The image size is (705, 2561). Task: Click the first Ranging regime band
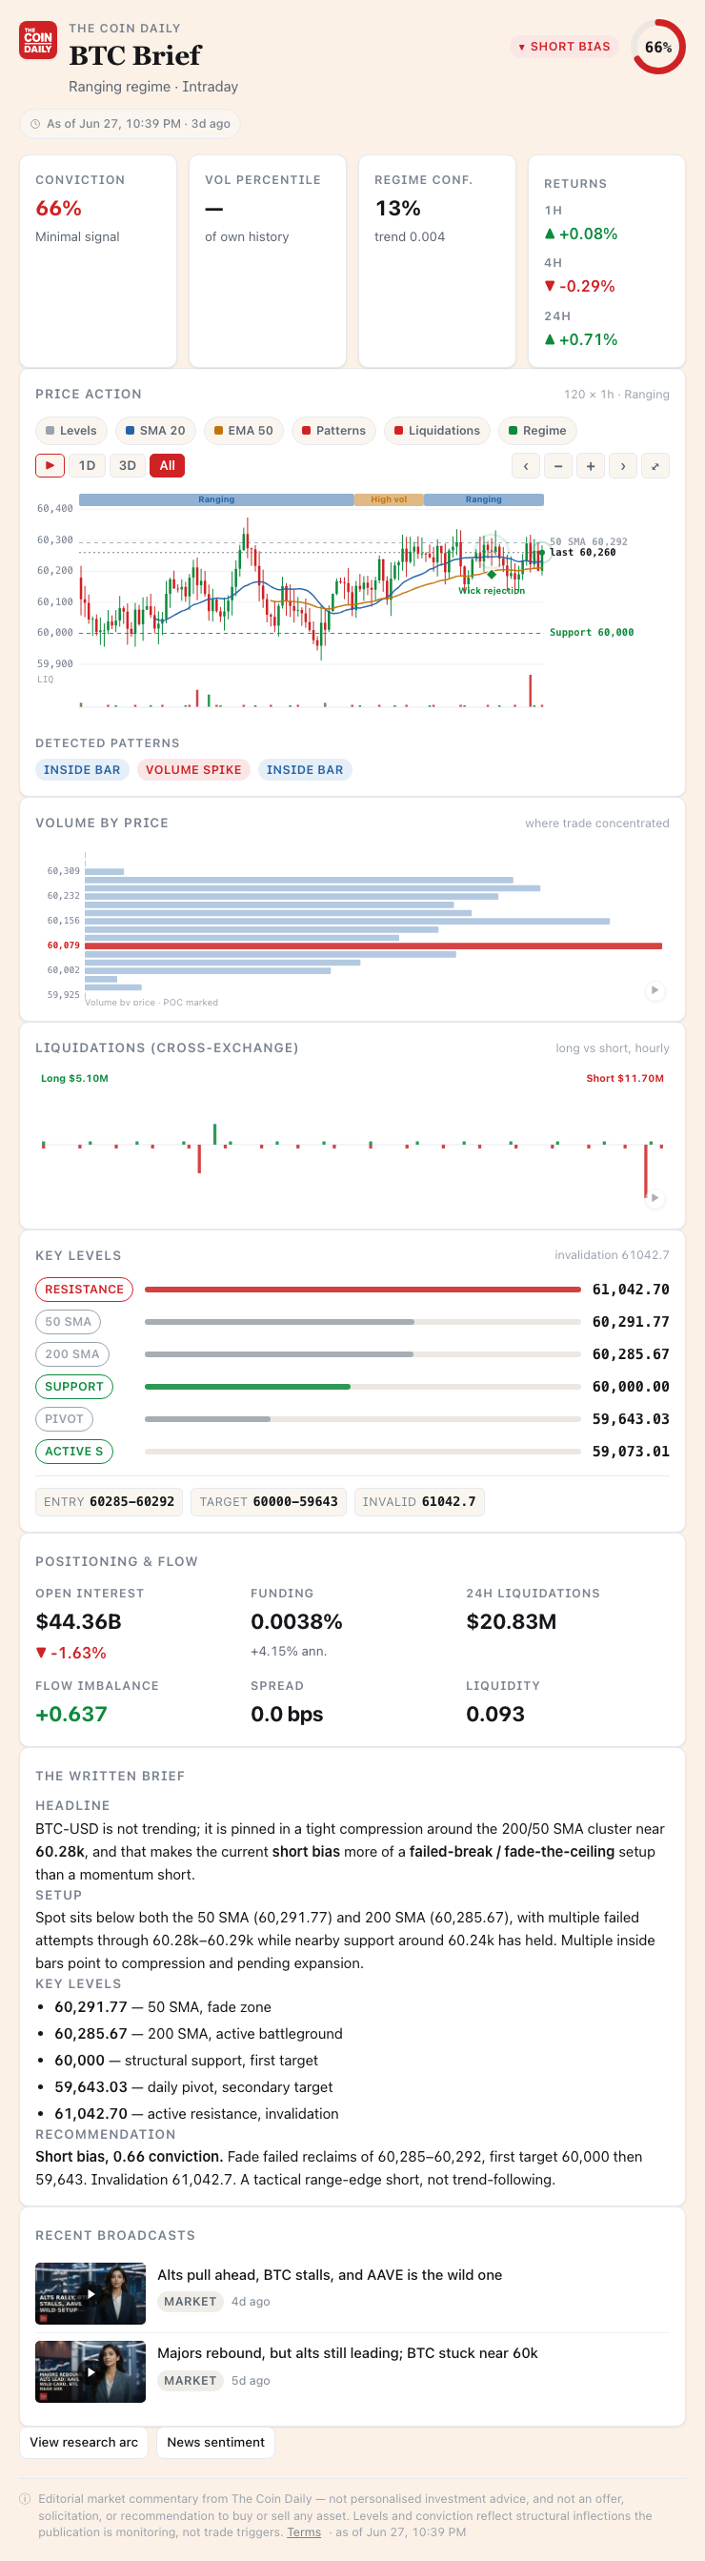pos(215,500)
